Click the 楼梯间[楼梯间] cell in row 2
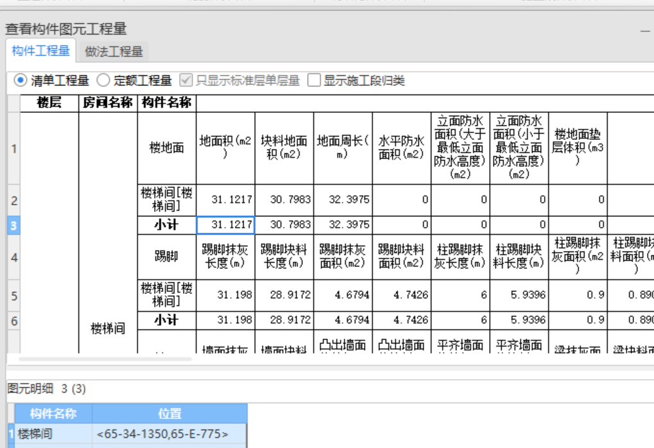This screenshot has height=448, width=654. point(166,199)
